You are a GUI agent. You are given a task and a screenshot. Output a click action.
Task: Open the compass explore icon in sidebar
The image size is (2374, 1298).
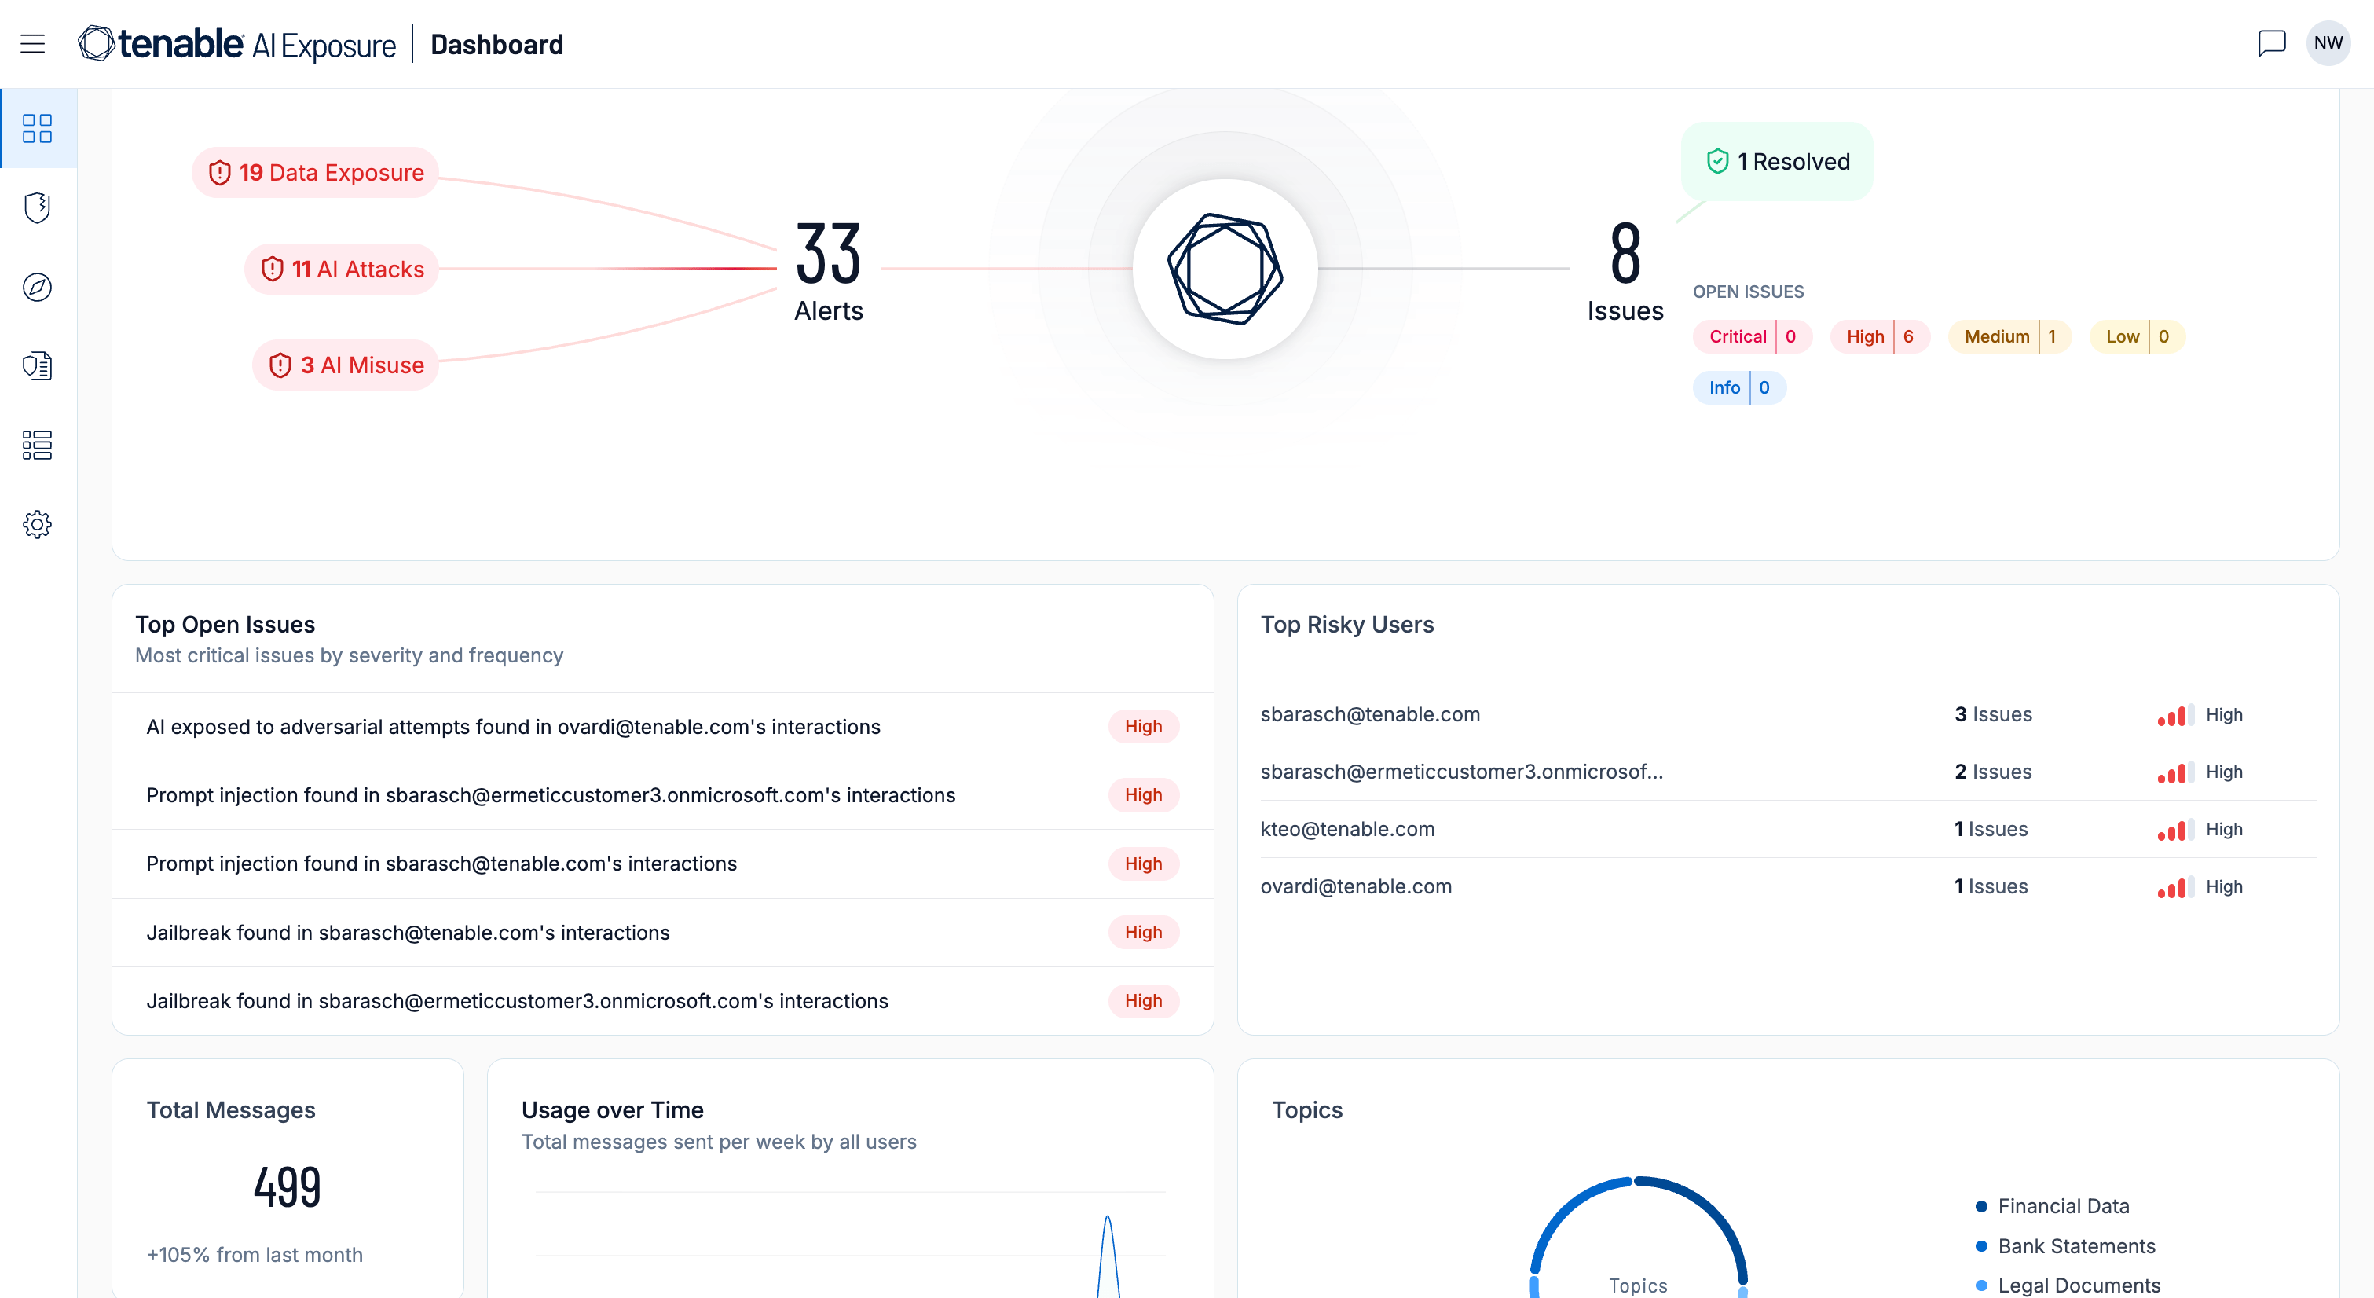[37, 287]
